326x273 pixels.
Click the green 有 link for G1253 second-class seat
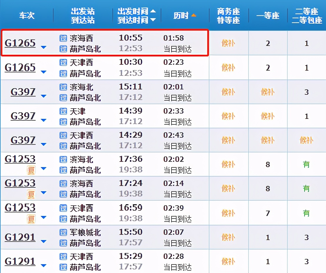coord(307,165)
